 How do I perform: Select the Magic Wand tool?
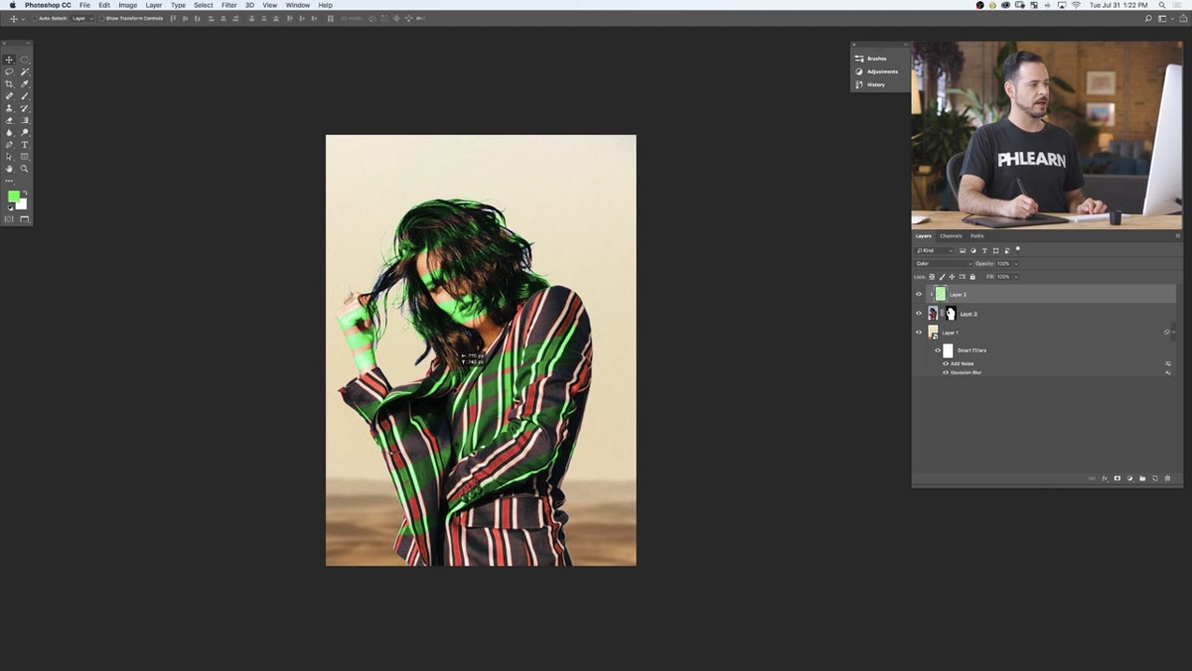25,71
